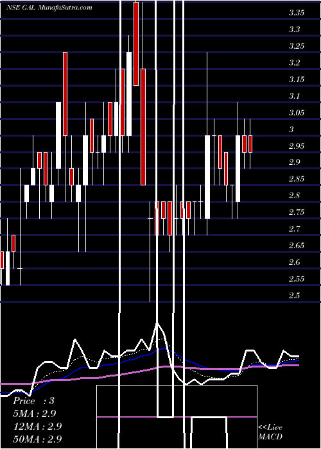This screenshot has width=321, height=449.
Task: Click the 2.65 price axis label
Action: [x=297, y=246]
